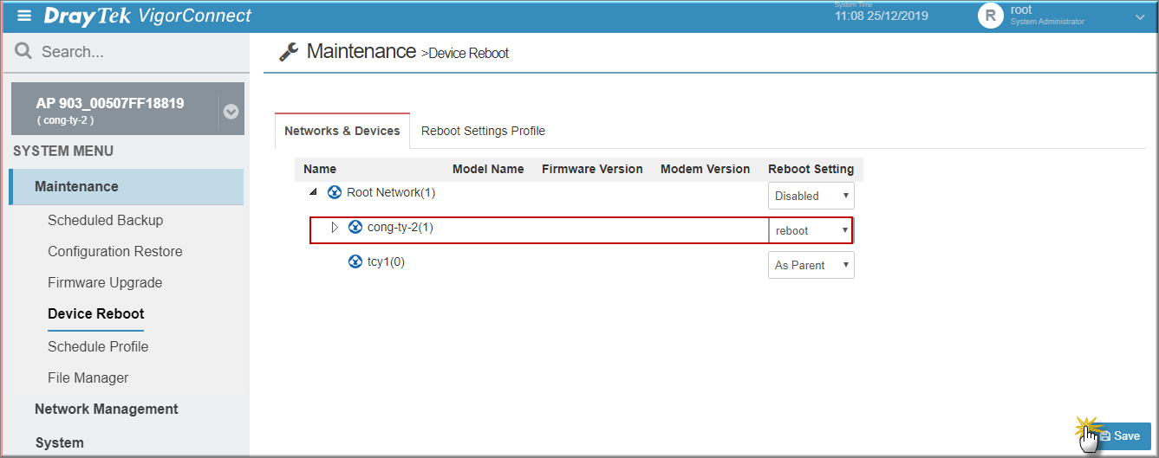Click the tcy1 network icon
Viewport: 1159px width, 458px height.
pyautogui.click(x=355, y=261)
